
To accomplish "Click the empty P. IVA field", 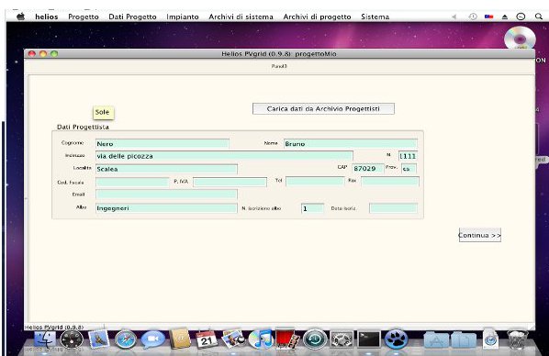I will click(x=230, y=182).
